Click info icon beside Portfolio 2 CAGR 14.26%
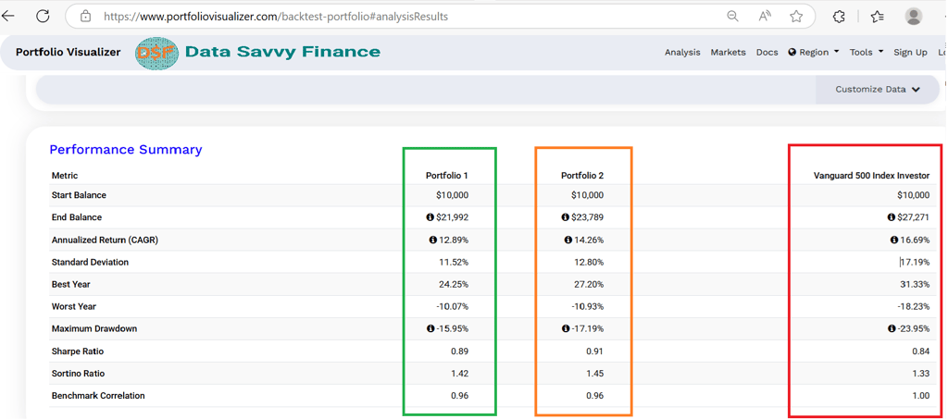This screenshot has width=948, height=419. [x=568, y=240]
